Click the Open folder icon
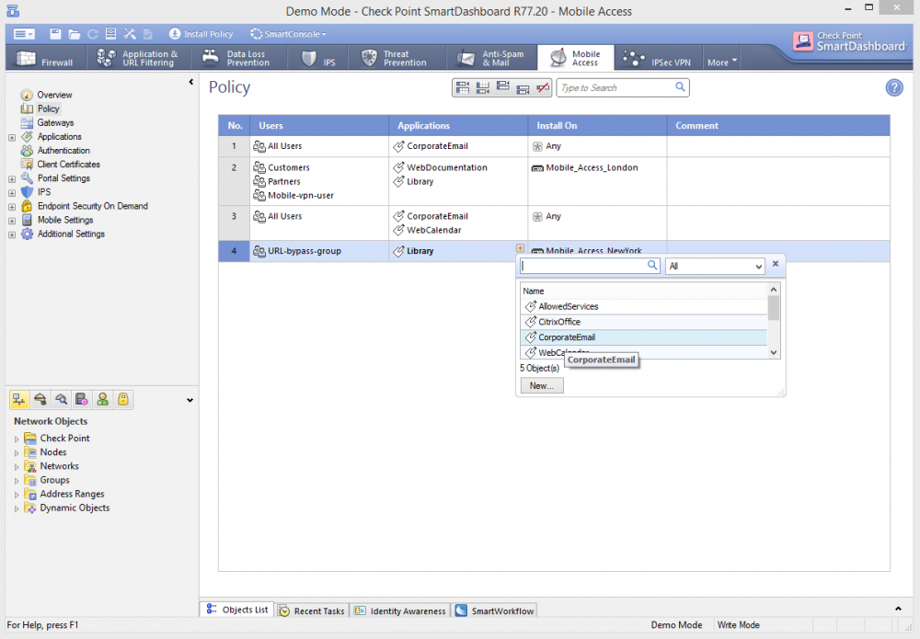The width and height of the screenshot is (920, 639). [74, 34]
